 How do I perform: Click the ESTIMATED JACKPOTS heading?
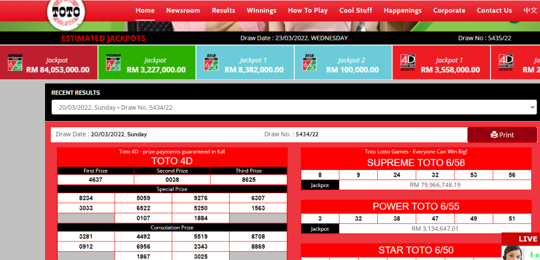click(103, 39)
